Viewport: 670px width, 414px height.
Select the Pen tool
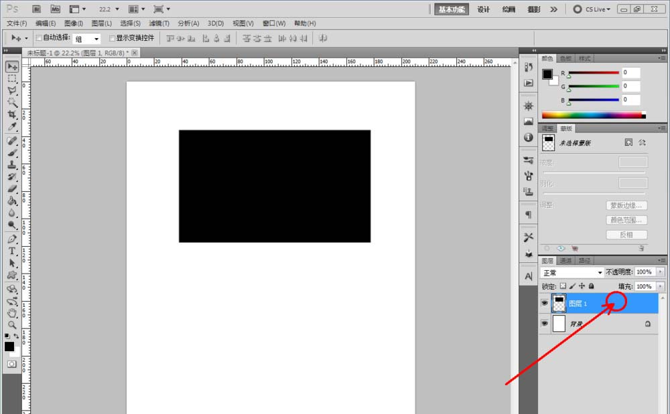[x=12, y=239]
